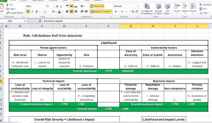
Task: Click the Insert Function fx icon
Action: (x=40, y=21)
